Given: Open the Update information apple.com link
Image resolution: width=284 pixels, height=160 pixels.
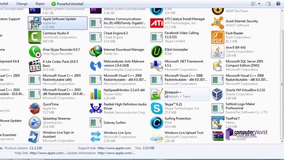Looking at the screenshot, I should pos(116,153).
